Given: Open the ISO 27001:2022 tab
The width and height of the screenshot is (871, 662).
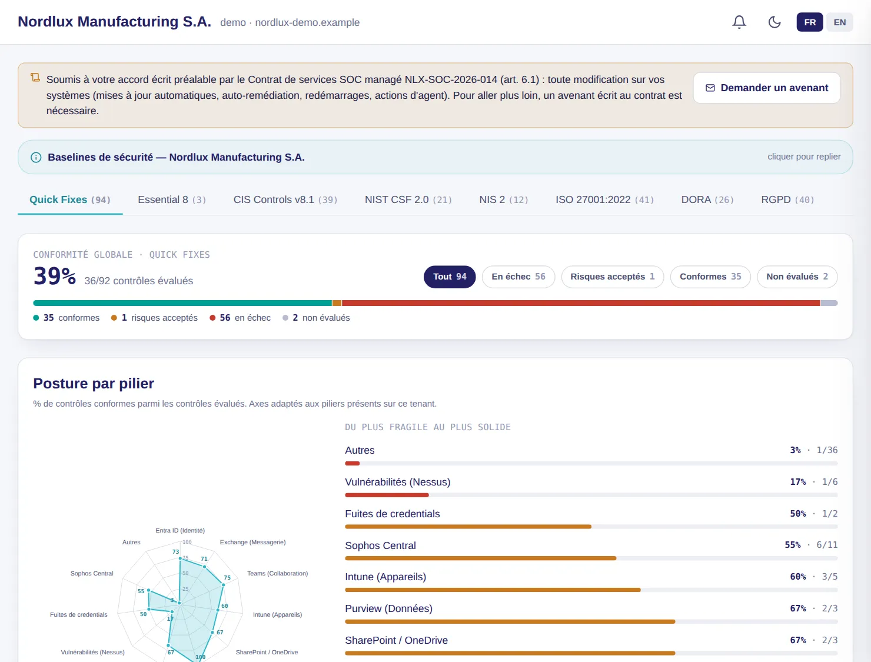Looking at the screenshot, I should pyautogui.click(x=605, y=200).
